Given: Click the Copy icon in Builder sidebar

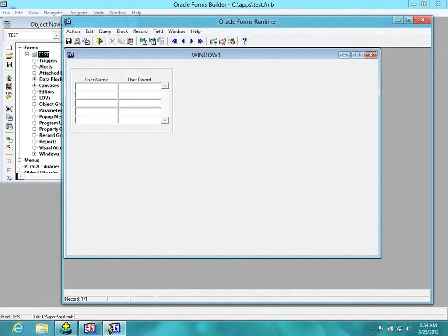Looking at the screenshot, I should point(9,117).
